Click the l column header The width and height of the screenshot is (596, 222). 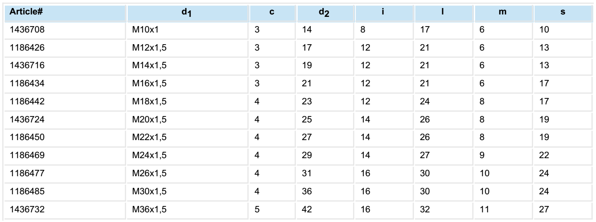pyautogui.click(x=443, y=13)
